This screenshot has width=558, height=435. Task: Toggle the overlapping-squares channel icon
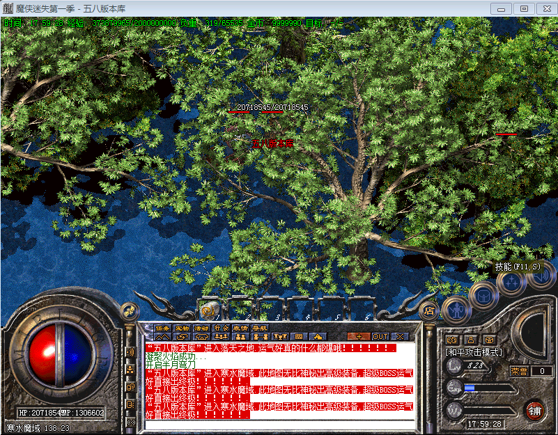coord(130,387)
